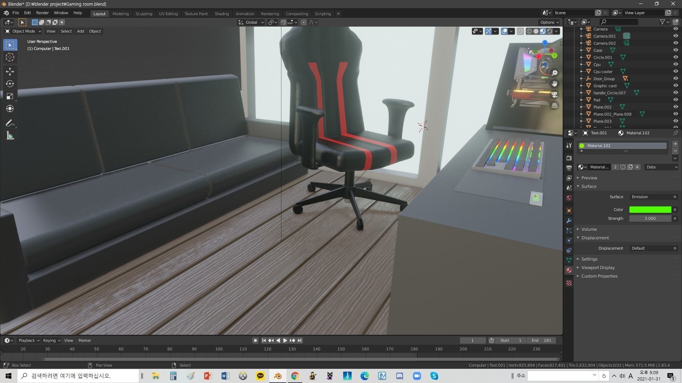The height and width of the screenshot is (383, 682).
Task: Open Chrome from the Windows taskbar
Action: pyautogui.click(x=295, y=376)
